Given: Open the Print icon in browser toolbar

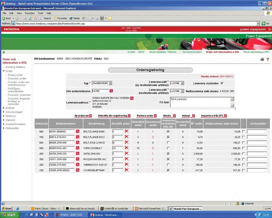Looking at the screenshot, I should [x=97, y=18].
